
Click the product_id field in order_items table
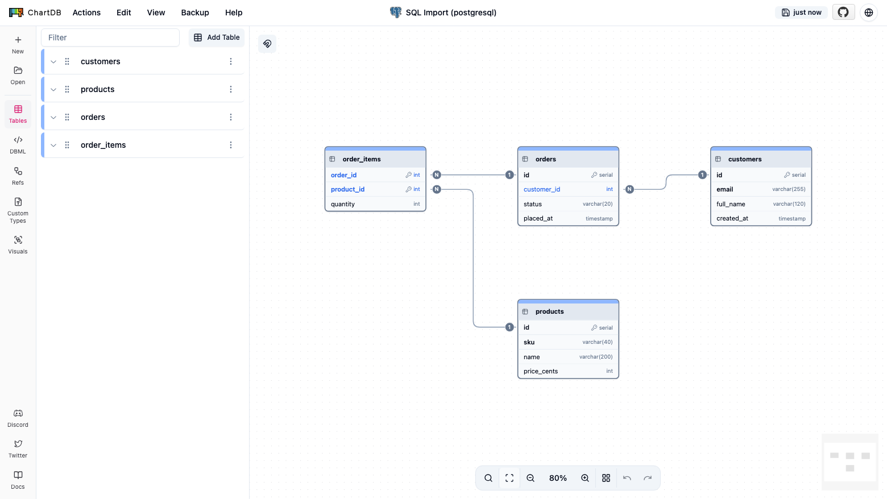click(375, 189)
